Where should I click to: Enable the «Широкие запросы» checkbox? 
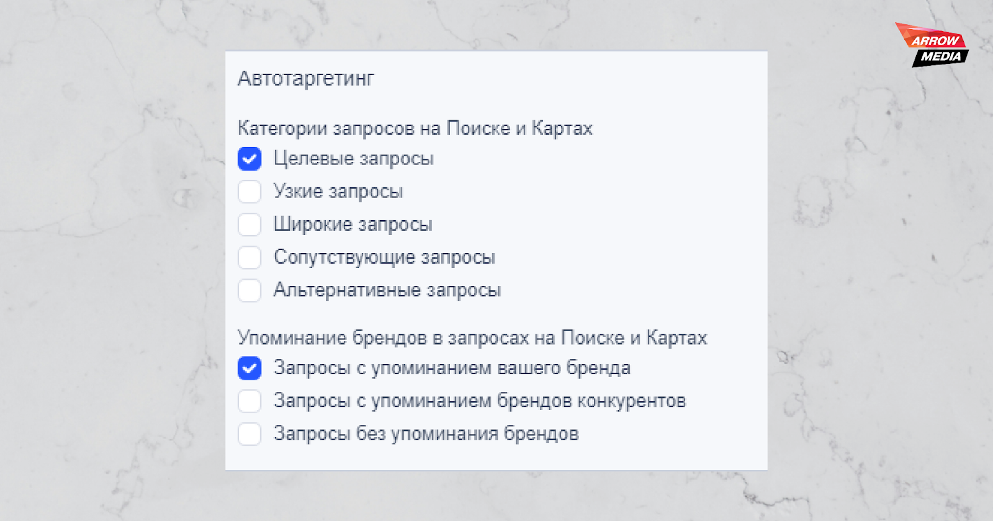click(x=249, y=225)
